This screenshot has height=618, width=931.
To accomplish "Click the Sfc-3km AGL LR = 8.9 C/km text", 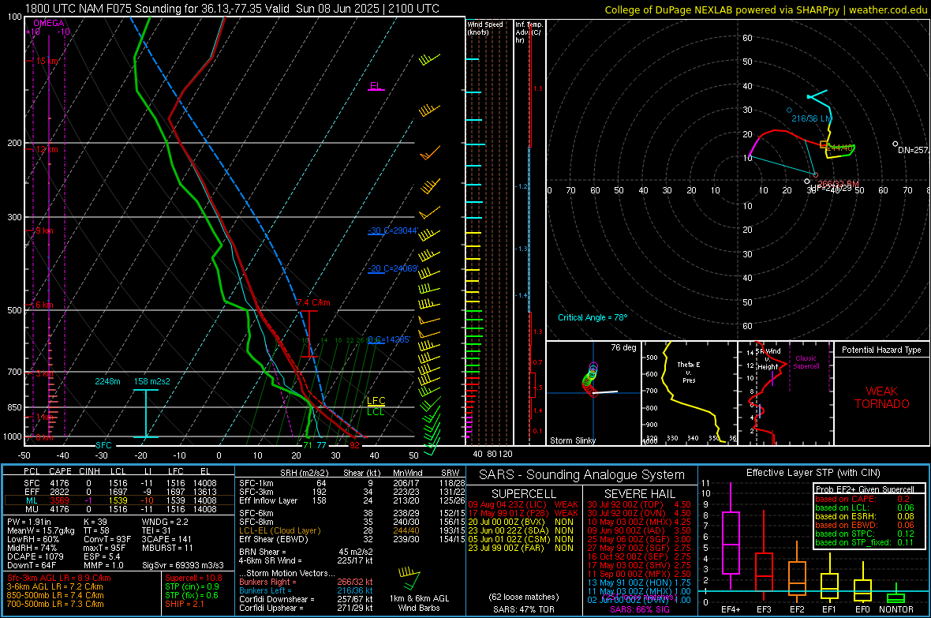I will (59, 578).
